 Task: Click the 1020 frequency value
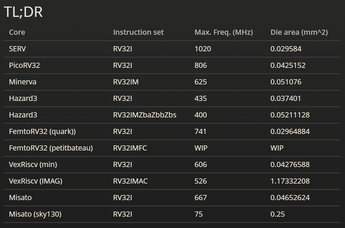coord(203,49)
